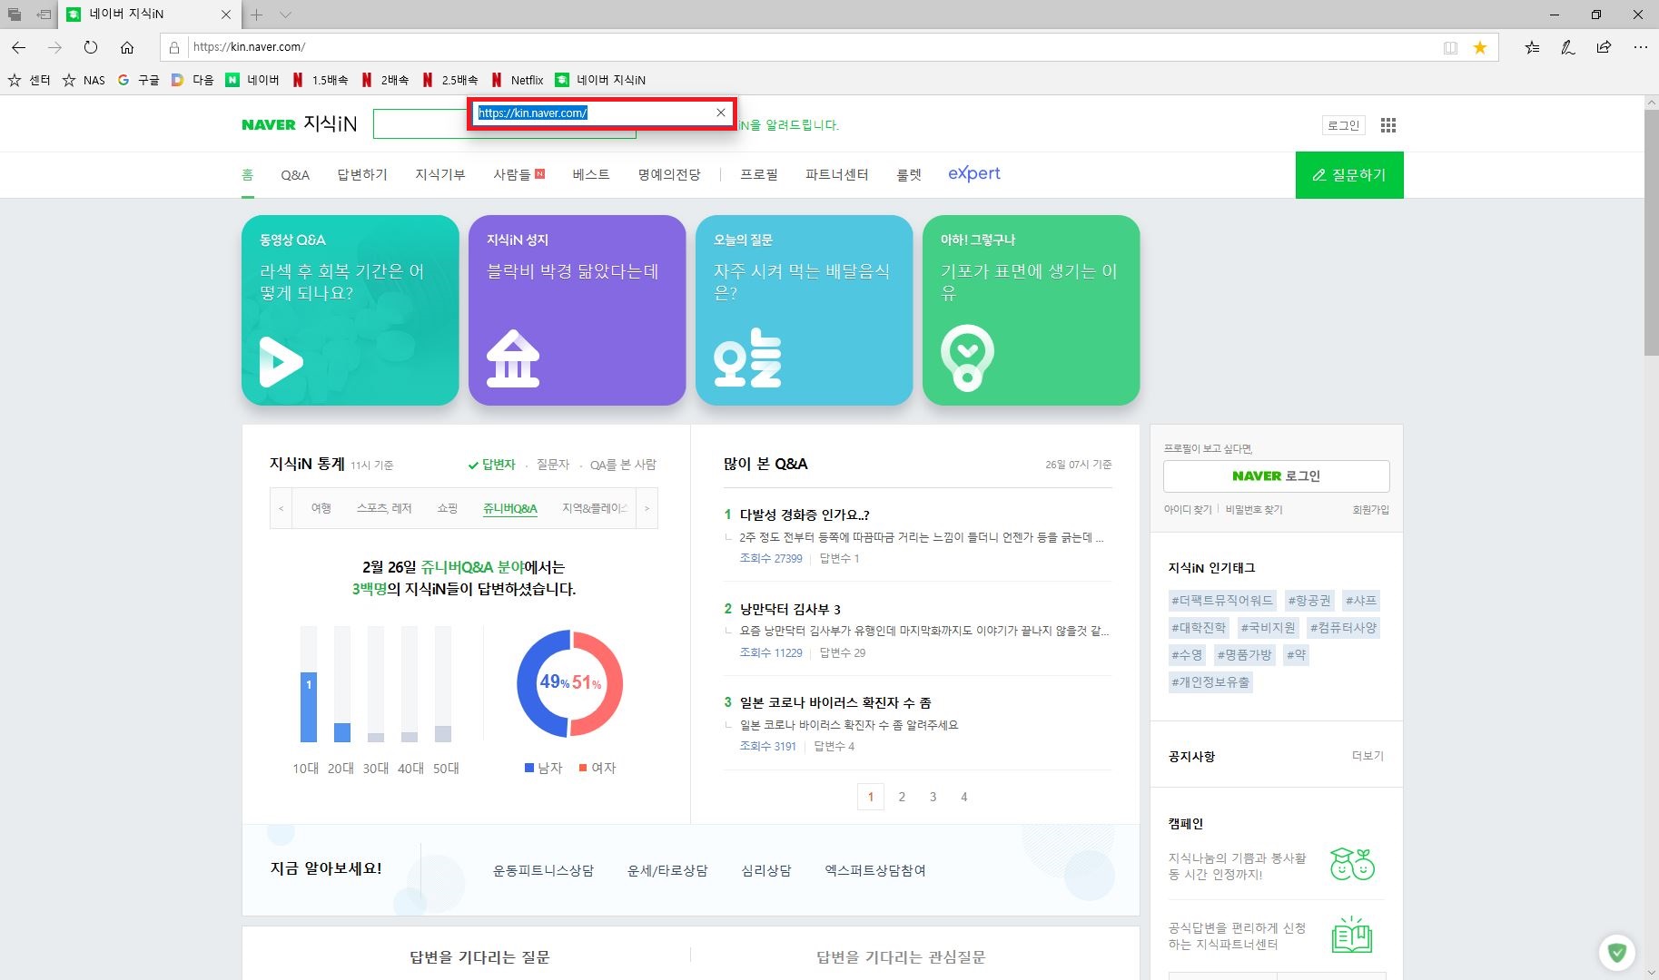Go to page 2 of 많이 본 Q&A

click(902, 797)
